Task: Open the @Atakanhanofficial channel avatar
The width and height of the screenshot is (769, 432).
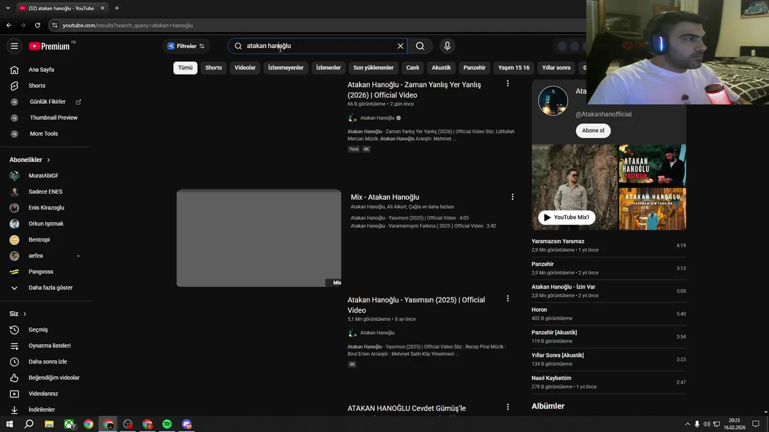Action: tap(553, 101)
